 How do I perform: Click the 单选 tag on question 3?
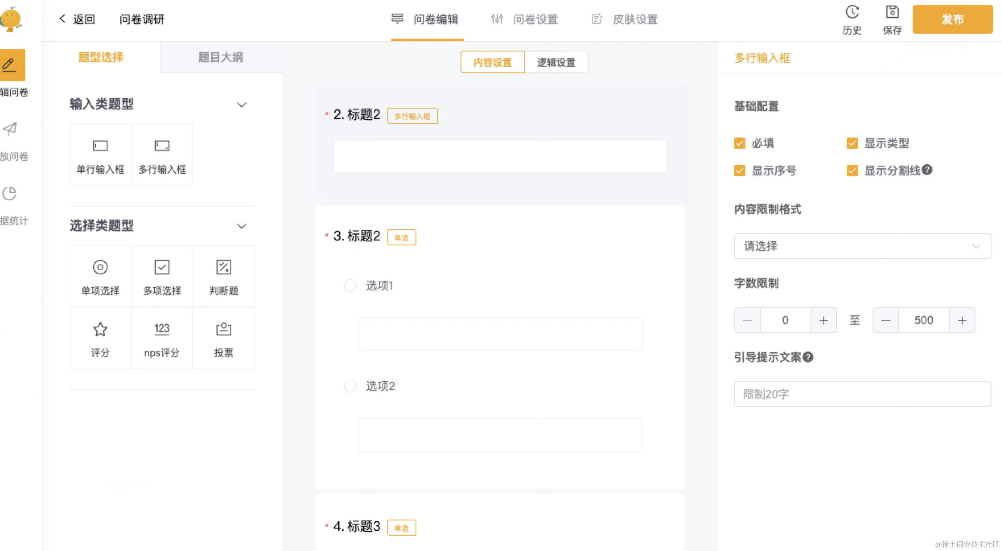point(401,238)
